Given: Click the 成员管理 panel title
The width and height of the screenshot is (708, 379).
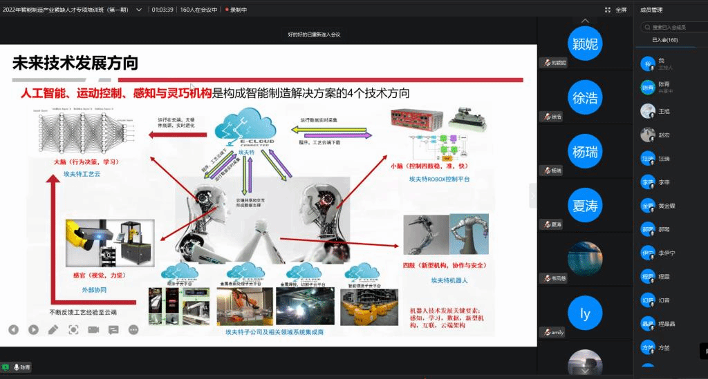Looking at the screenshot, I should (651, 10).
